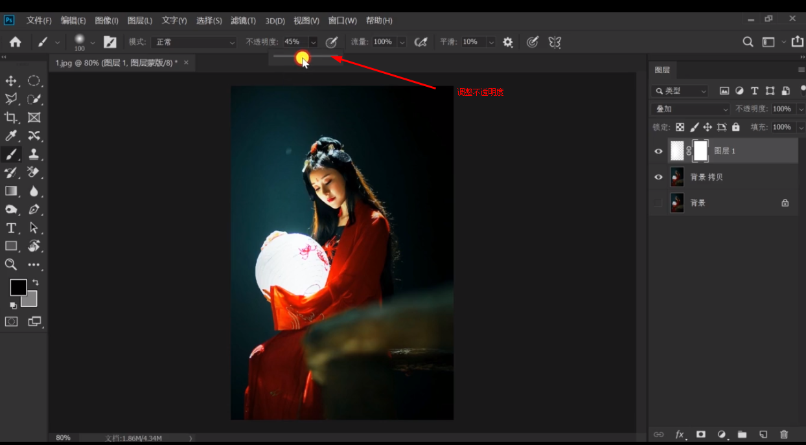Expand the brush 模式 正常 dropdown

[x=194, y=42]
